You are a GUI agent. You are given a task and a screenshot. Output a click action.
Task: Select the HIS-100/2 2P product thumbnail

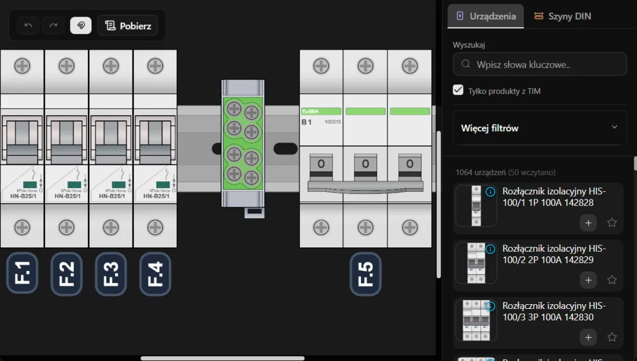pos(476,263)
